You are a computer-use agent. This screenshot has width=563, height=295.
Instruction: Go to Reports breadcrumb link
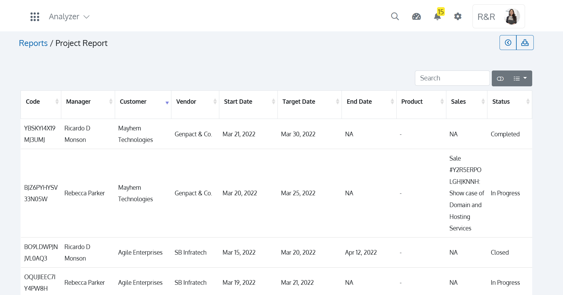pos(33,43)
